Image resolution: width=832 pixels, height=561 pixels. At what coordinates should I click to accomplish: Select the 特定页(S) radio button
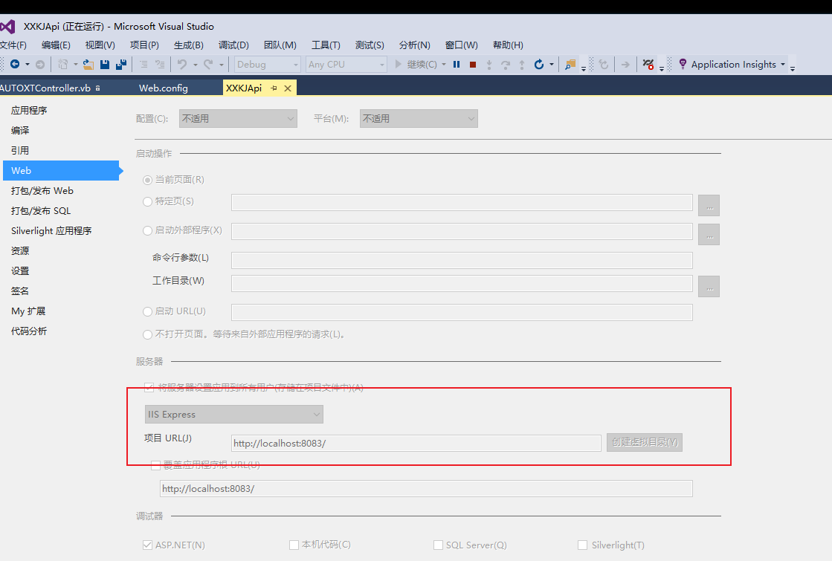(147, 201)
